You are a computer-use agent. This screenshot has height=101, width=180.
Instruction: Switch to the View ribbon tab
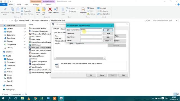(x=26, y=4)
